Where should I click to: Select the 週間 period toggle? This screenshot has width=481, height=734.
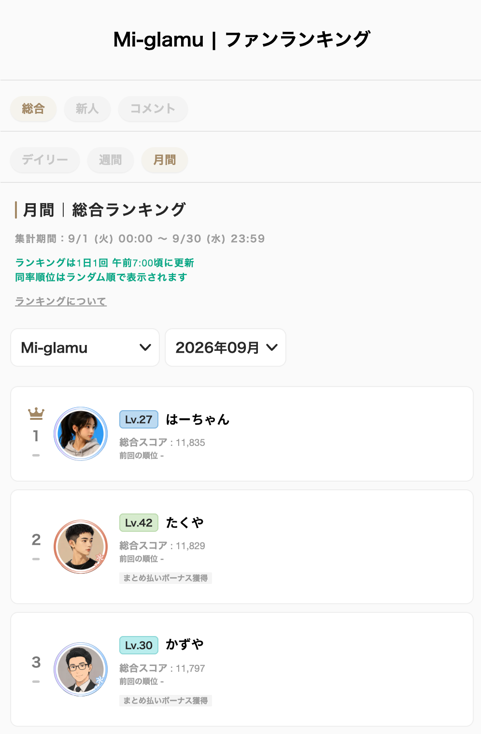[111, 160]
